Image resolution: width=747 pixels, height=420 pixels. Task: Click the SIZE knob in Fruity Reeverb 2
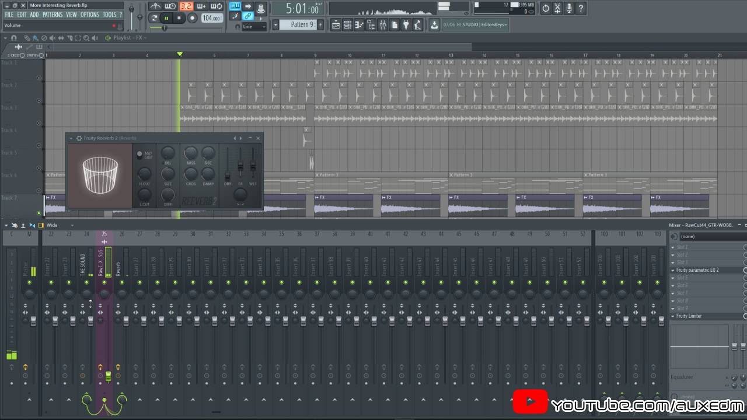pyautogui.click(x=168, y=174)
